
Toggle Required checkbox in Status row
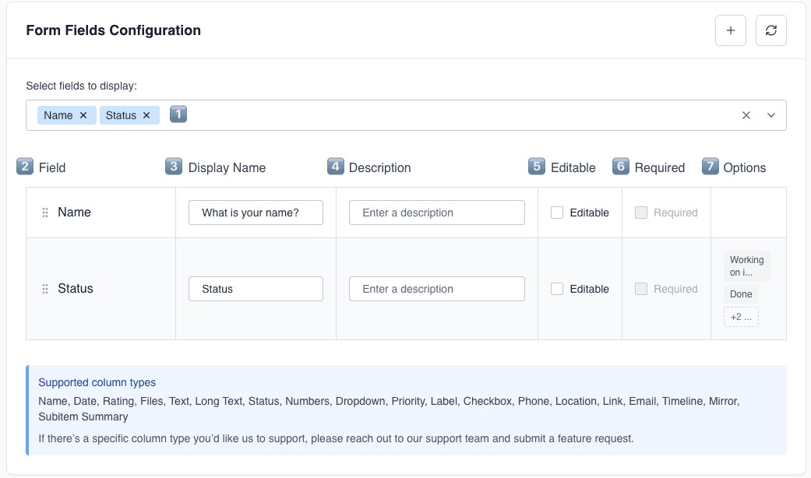pos(641,289)
